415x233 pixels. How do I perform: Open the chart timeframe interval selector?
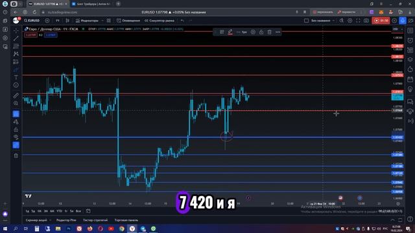[58, 20]
